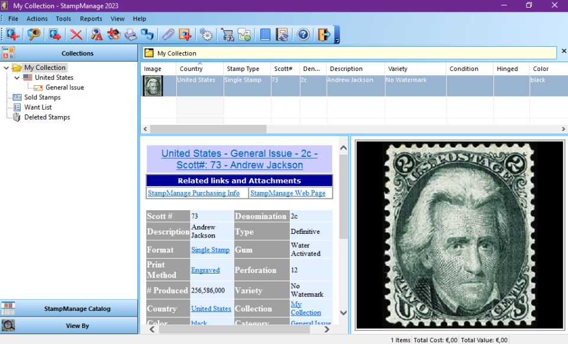Viewport: 568px width, 344px height.
Task: Sort by the Stamp Type column header
Action: (x=247, y=69)
